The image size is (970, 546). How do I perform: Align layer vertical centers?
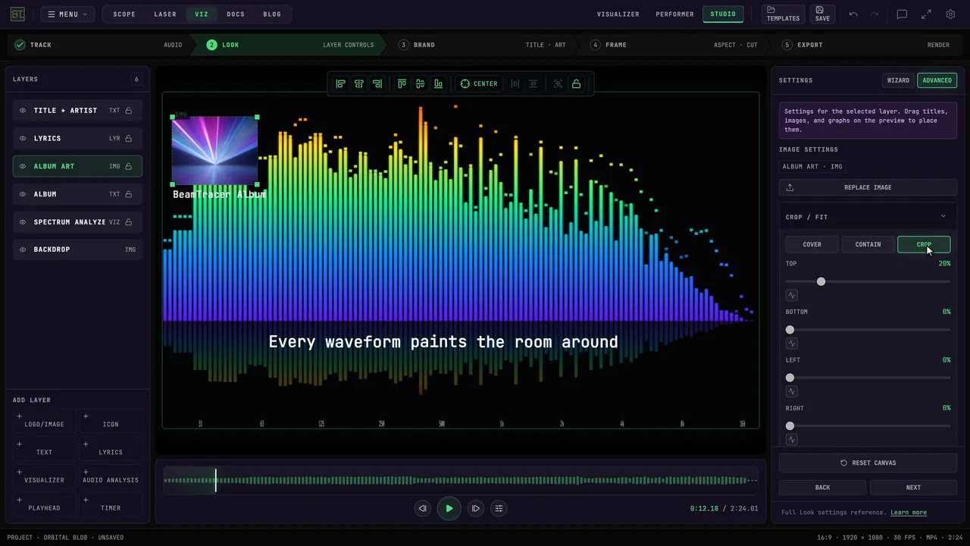pyautogui.click(x=420, y=83)
